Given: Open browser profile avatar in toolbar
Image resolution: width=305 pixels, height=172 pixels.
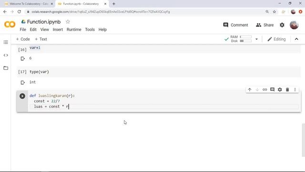Looking at the screenshot, I should point(293,11).
